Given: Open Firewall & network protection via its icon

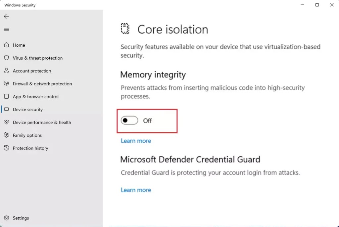Looking at the screenshot, I should click(7, 83).
